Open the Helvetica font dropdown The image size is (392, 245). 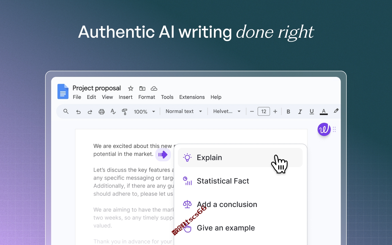click(x=227, y=111)
